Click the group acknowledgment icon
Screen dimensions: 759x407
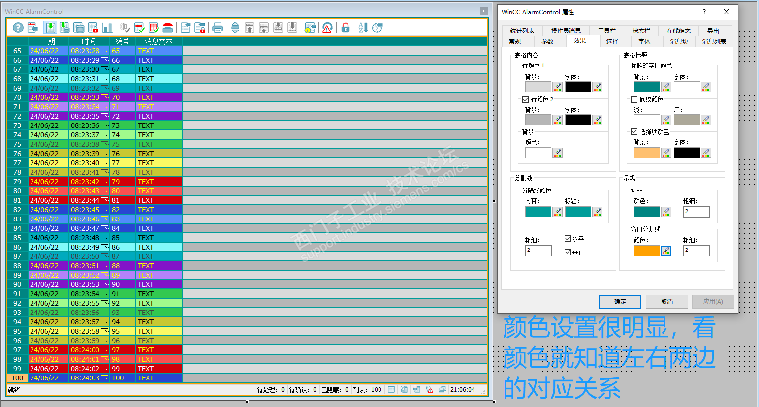pos(154,28)
